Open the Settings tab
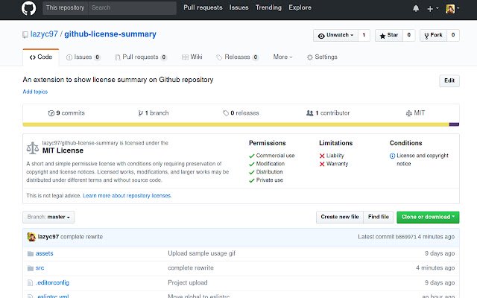477x298 pixels. 322,57
